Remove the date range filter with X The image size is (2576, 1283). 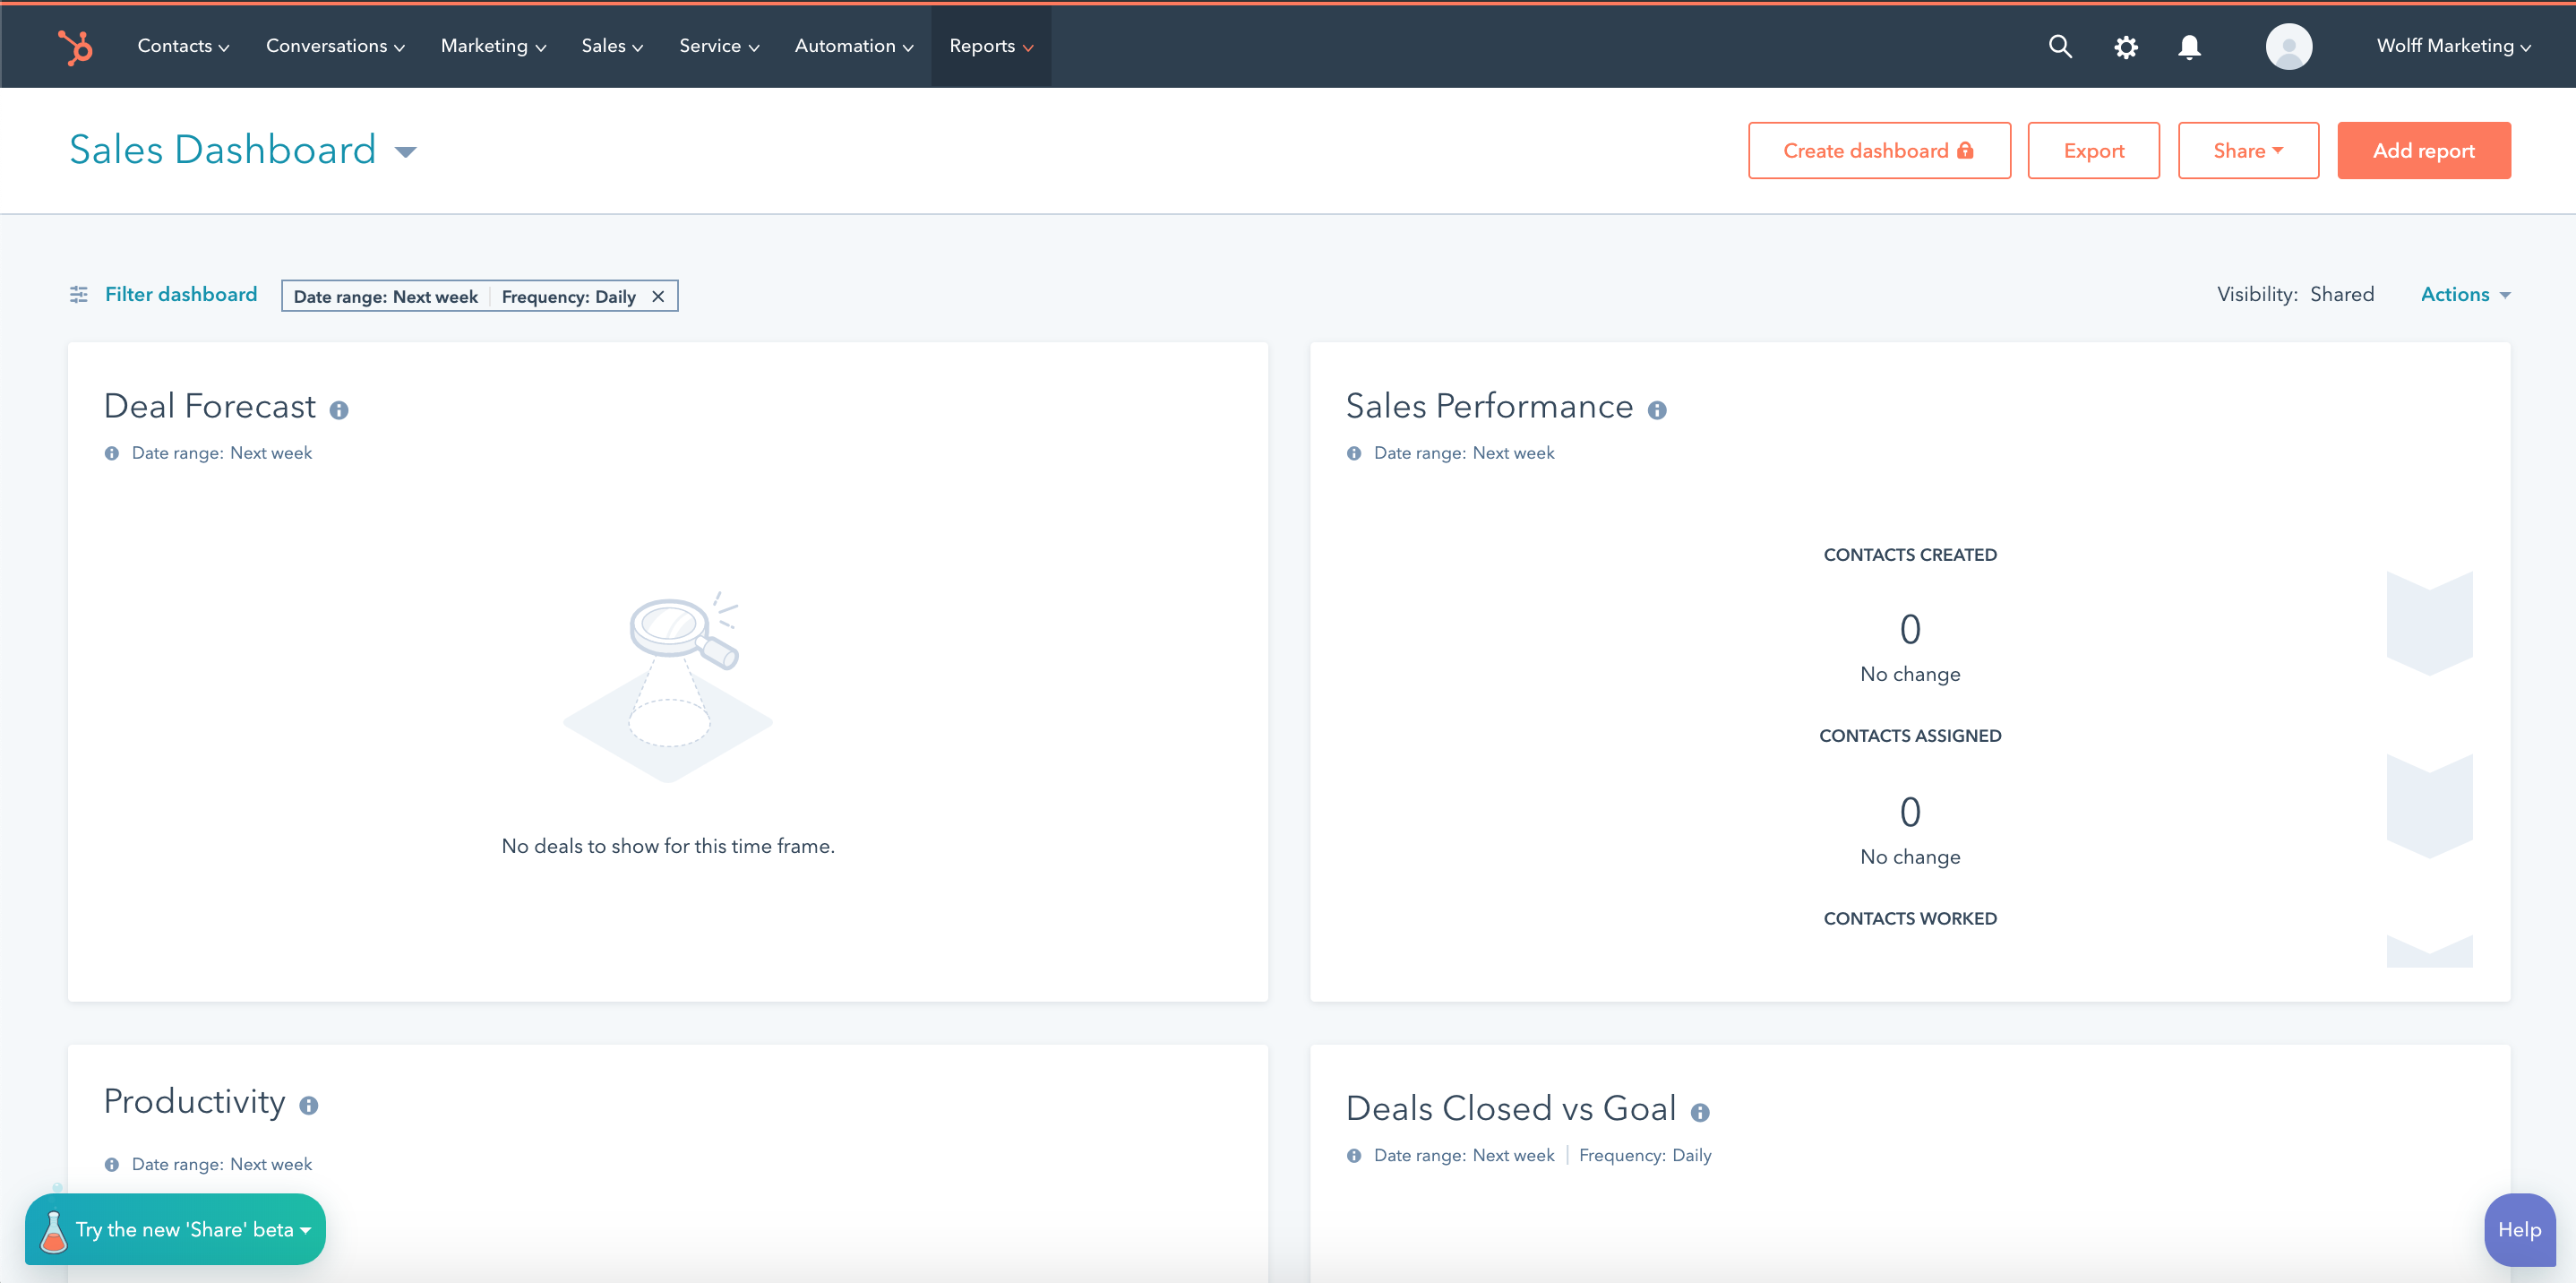(658, 296)
